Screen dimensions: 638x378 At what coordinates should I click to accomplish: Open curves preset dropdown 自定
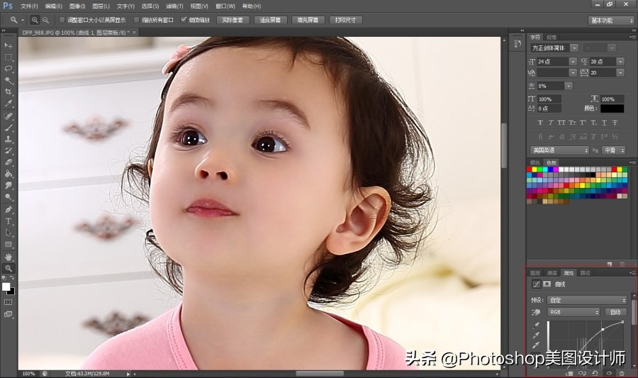(587, 300)
